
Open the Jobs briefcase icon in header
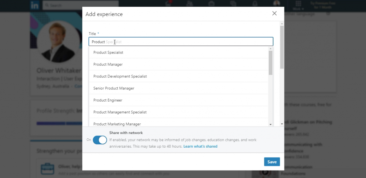212,4
